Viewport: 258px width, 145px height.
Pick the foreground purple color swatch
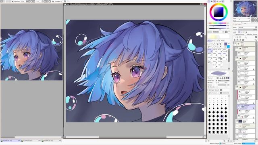[x=226, y=44]
